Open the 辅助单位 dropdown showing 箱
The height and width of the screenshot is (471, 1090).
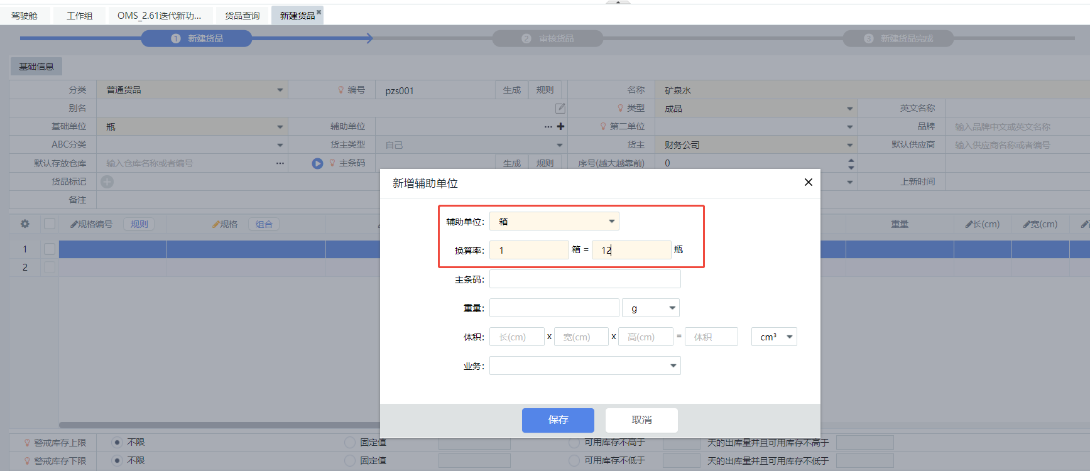[x=554, y=221]
